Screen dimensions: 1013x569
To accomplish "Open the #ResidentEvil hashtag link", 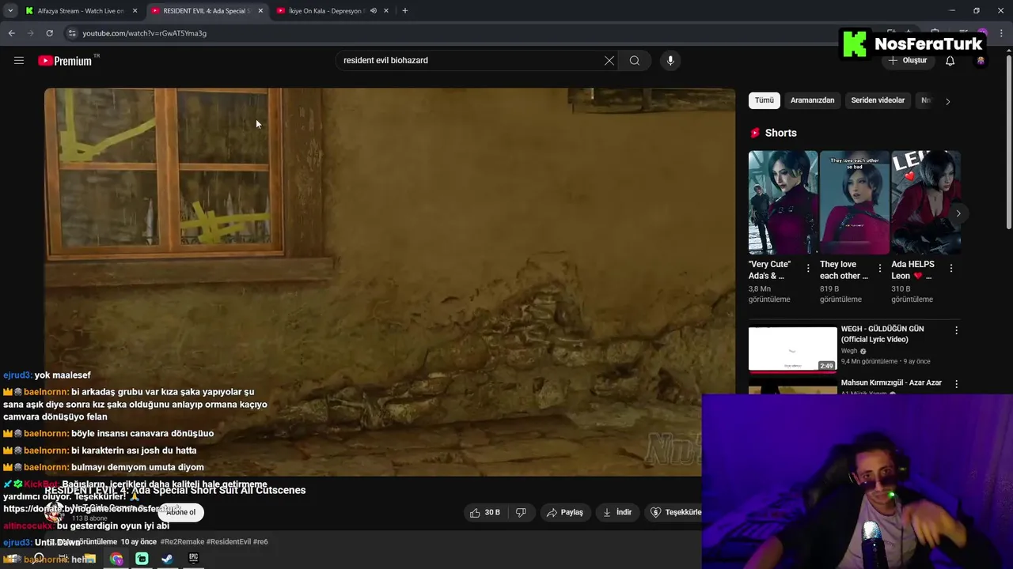I will point(229,542).
